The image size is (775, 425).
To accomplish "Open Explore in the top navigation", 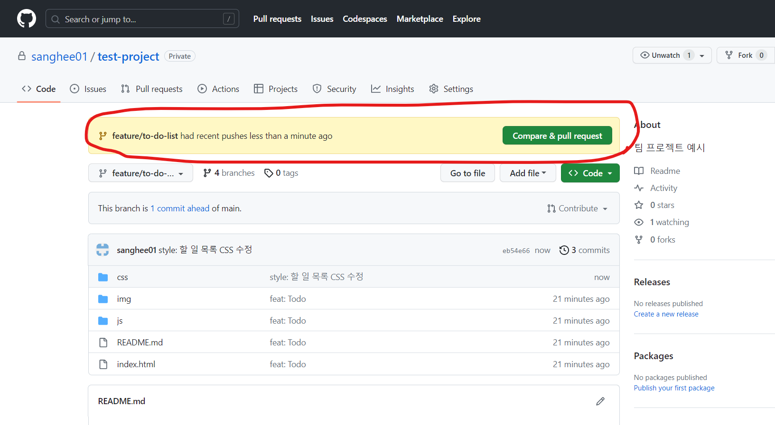I will (x=467, y=19).
